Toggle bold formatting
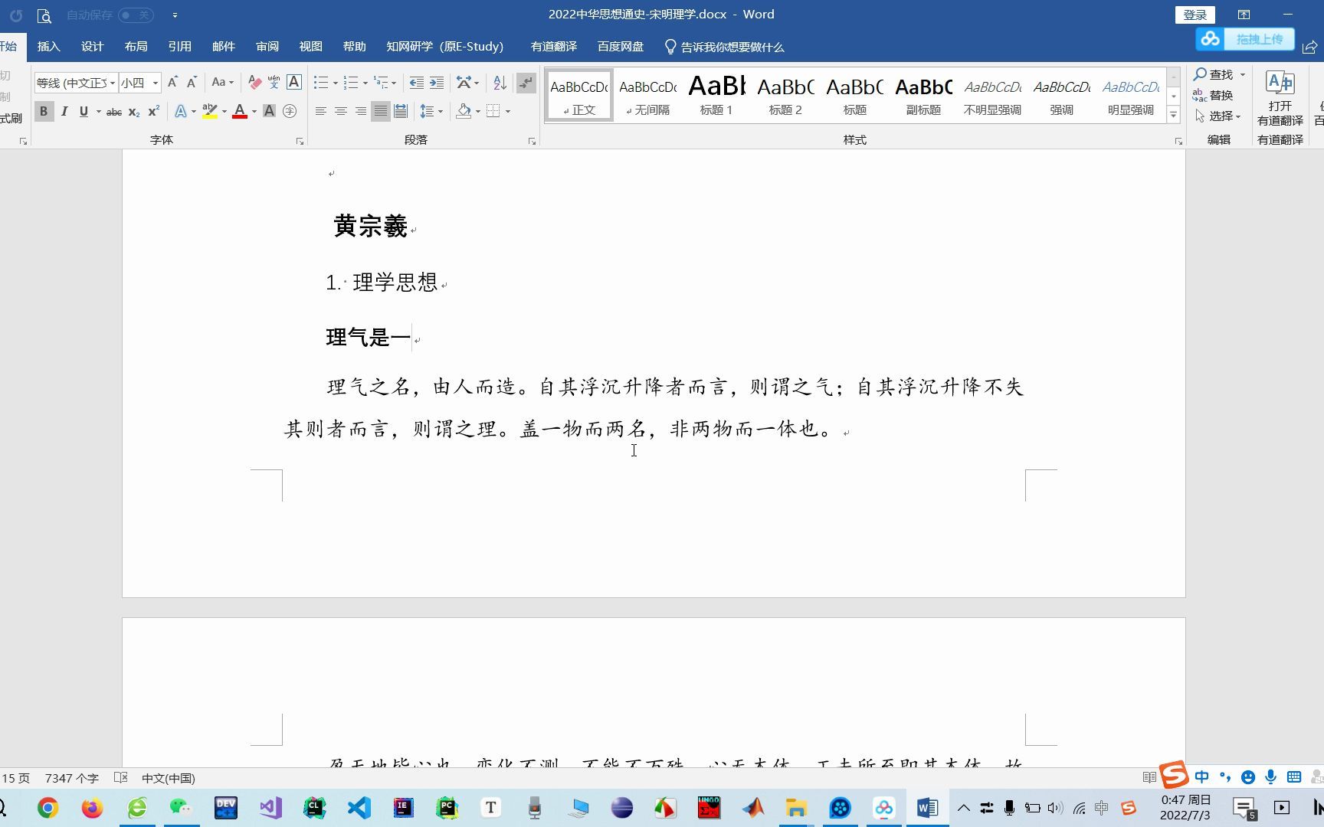Screen dimensions: 1324x827 44,112
